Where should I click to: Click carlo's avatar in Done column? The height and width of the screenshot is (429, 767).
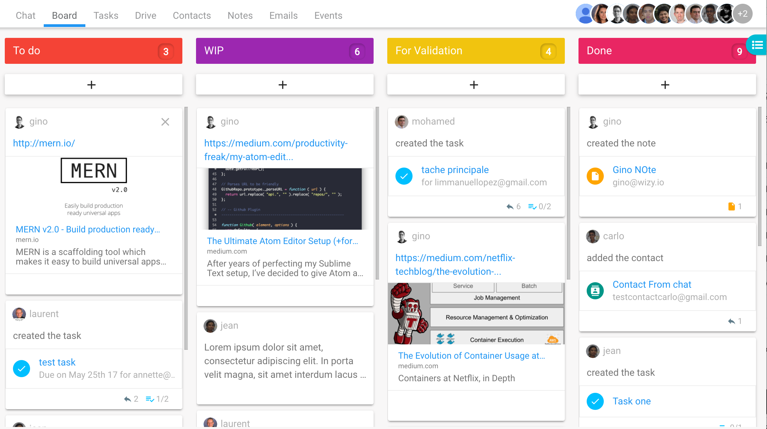tap(593, 237)
